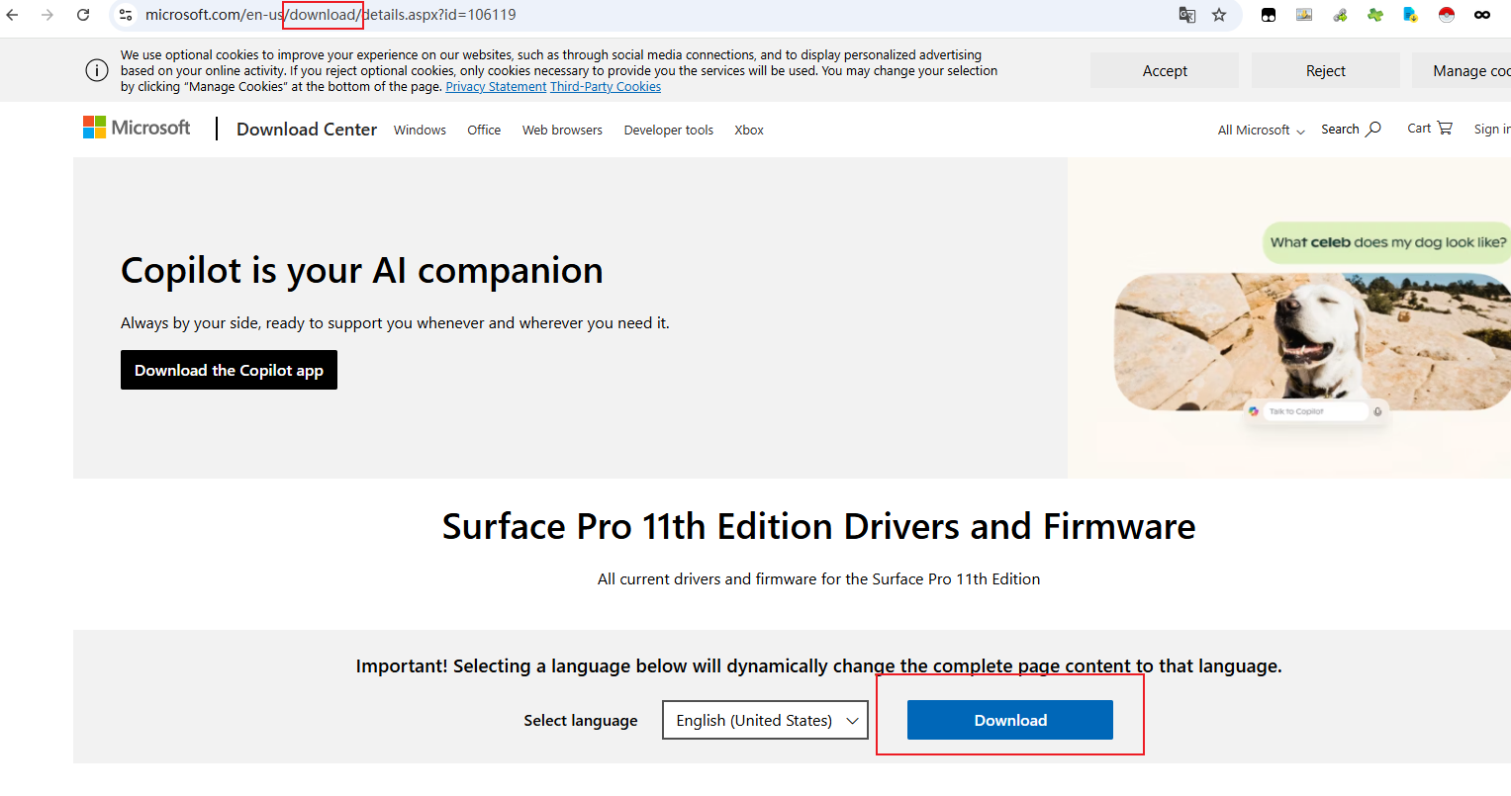Select Web browsers in navigation
This screenshot has height=796, width=1511.
(562, 130)
